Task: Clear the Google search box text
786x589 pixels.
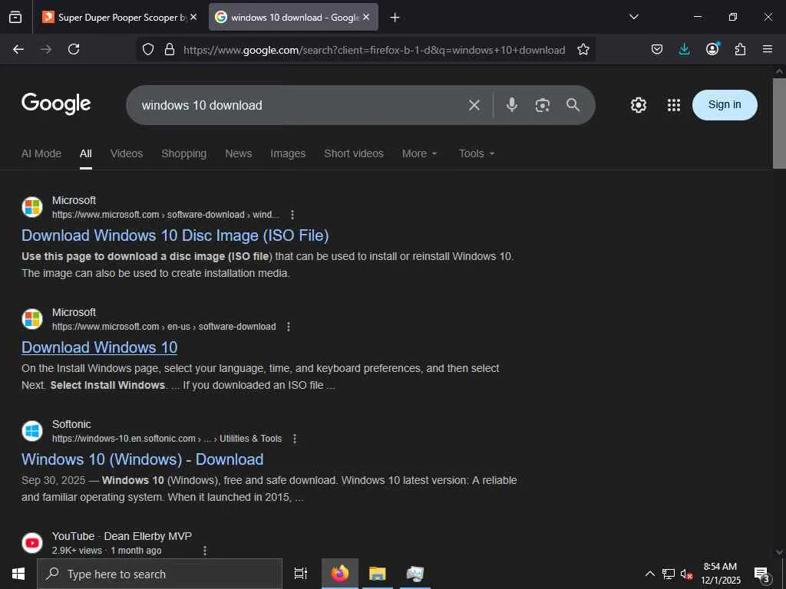Action: (x=474, y=105)
